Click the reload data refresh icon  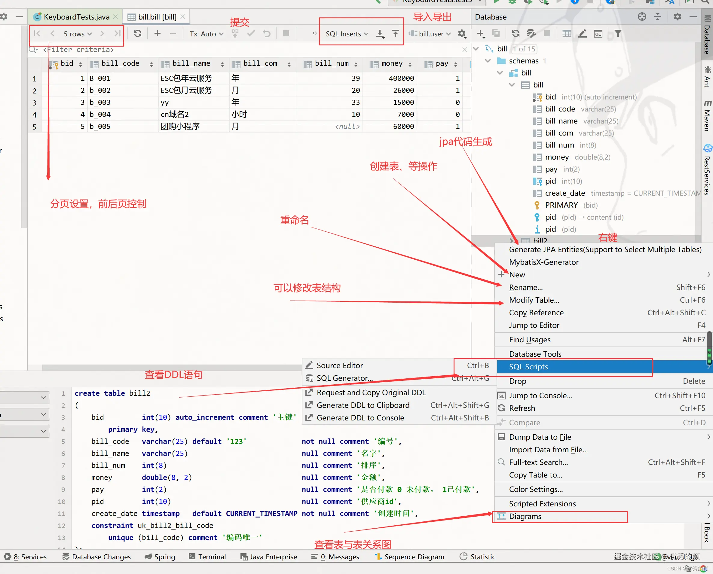pos(138,33)
